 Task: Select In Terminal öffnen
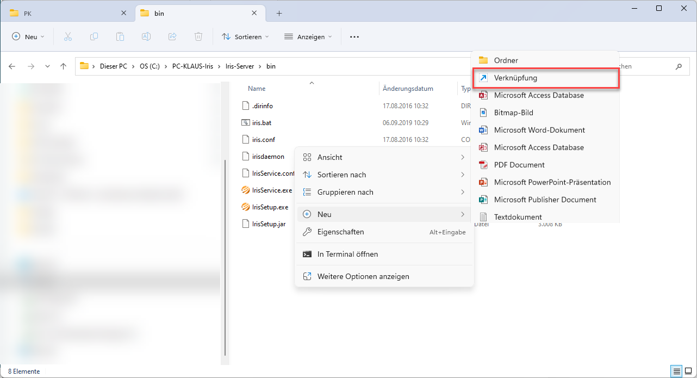[347, 254]
